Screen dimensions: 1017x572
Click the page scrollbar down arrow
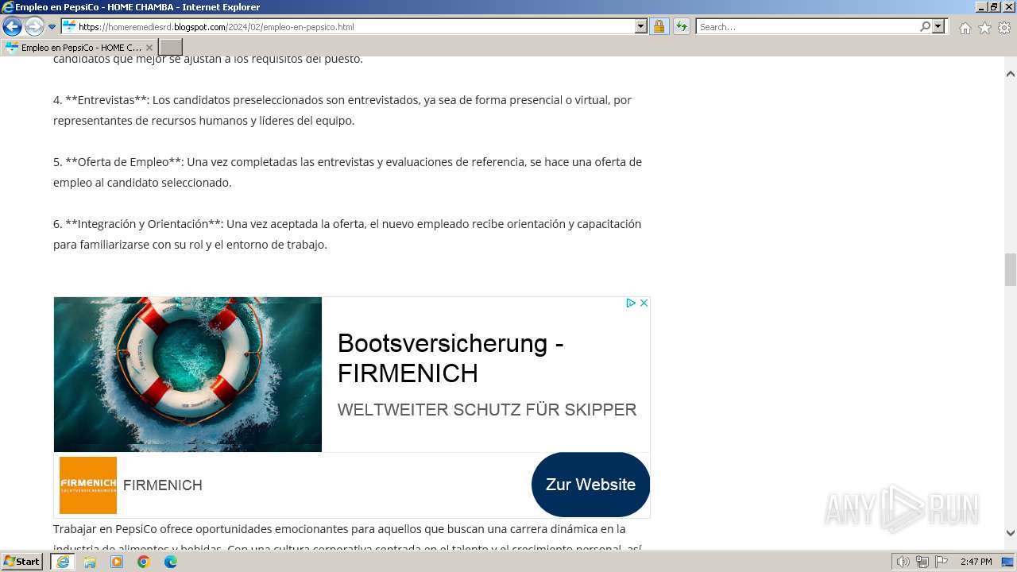[1011, 533]
